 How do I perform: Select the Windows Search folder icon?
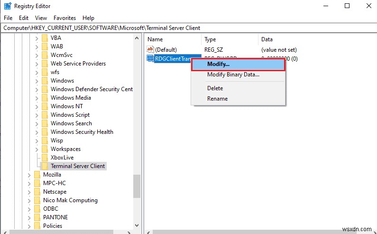tap(45, 123)
